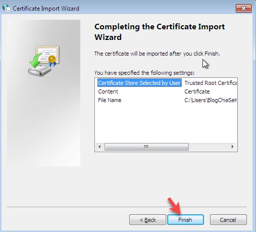
Task: Click the C:\Users file path value
Action: (x=211, y=100)
